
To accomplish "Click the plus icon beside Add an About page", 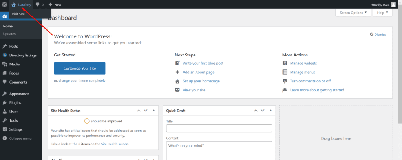I will [177, 72].
